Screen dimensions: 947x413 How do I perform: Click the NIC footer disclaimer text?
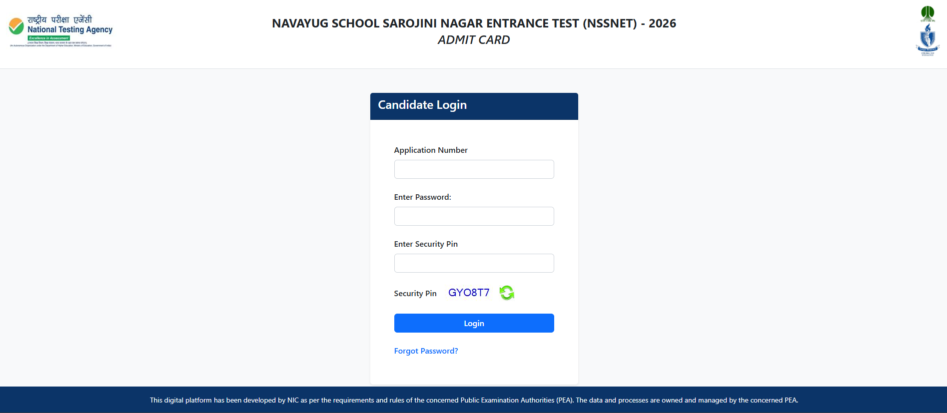[x=474, y=400]
